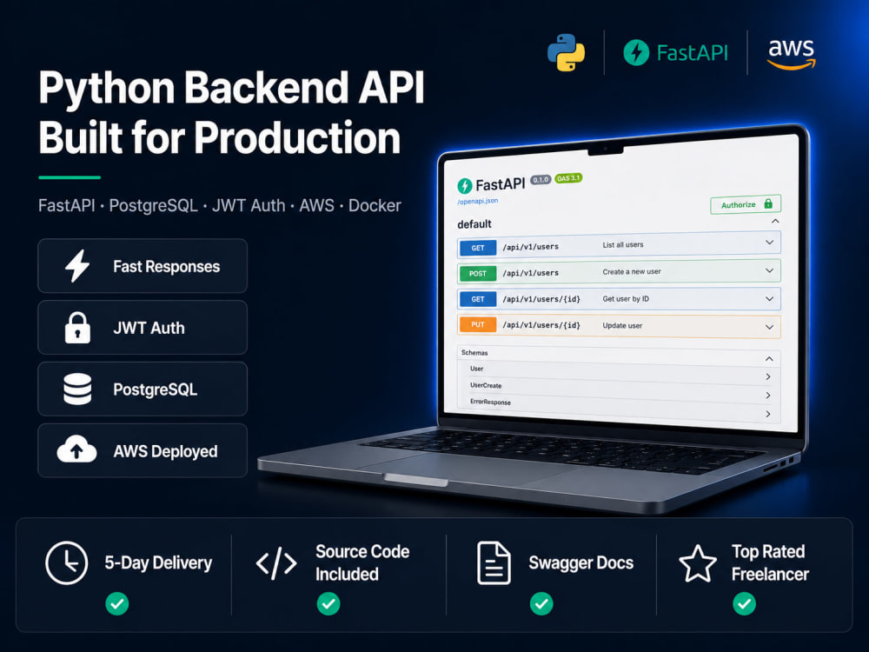Image resolution: width=869 pixels, height=652 pixels.
Task: Click the OAS 3.1 badge
Action: 568,178
